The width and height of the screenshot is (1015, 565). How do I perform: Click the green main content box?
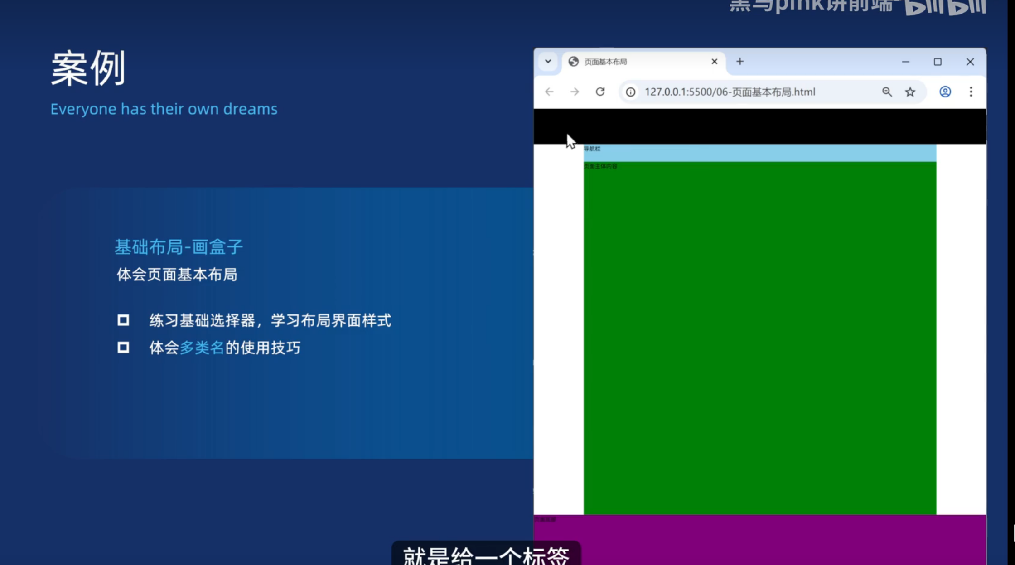[759, 338]
